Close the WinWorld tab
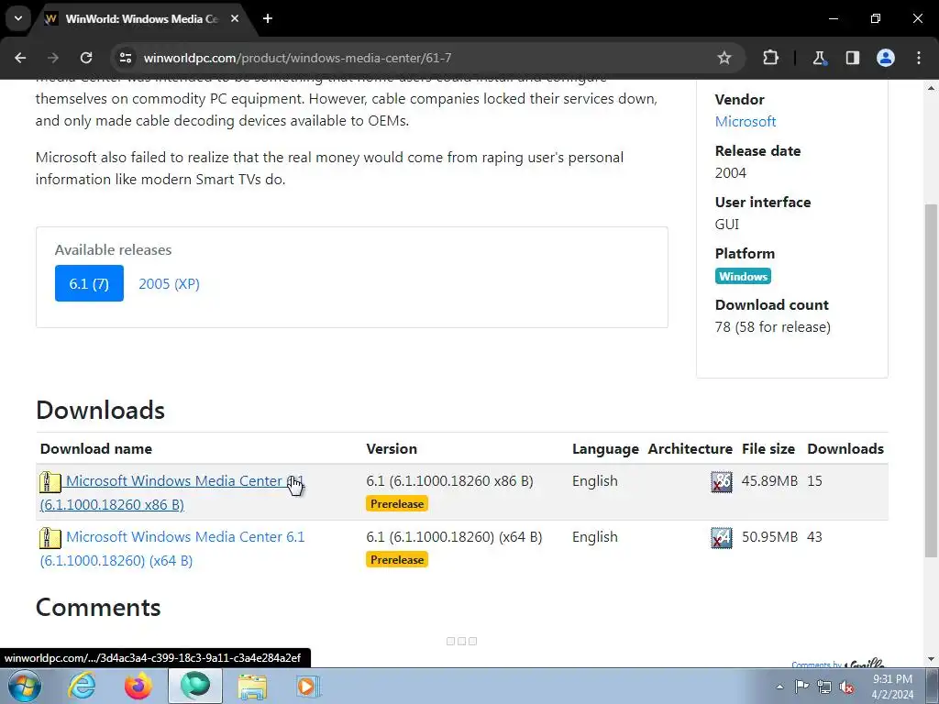 point(235,18)
